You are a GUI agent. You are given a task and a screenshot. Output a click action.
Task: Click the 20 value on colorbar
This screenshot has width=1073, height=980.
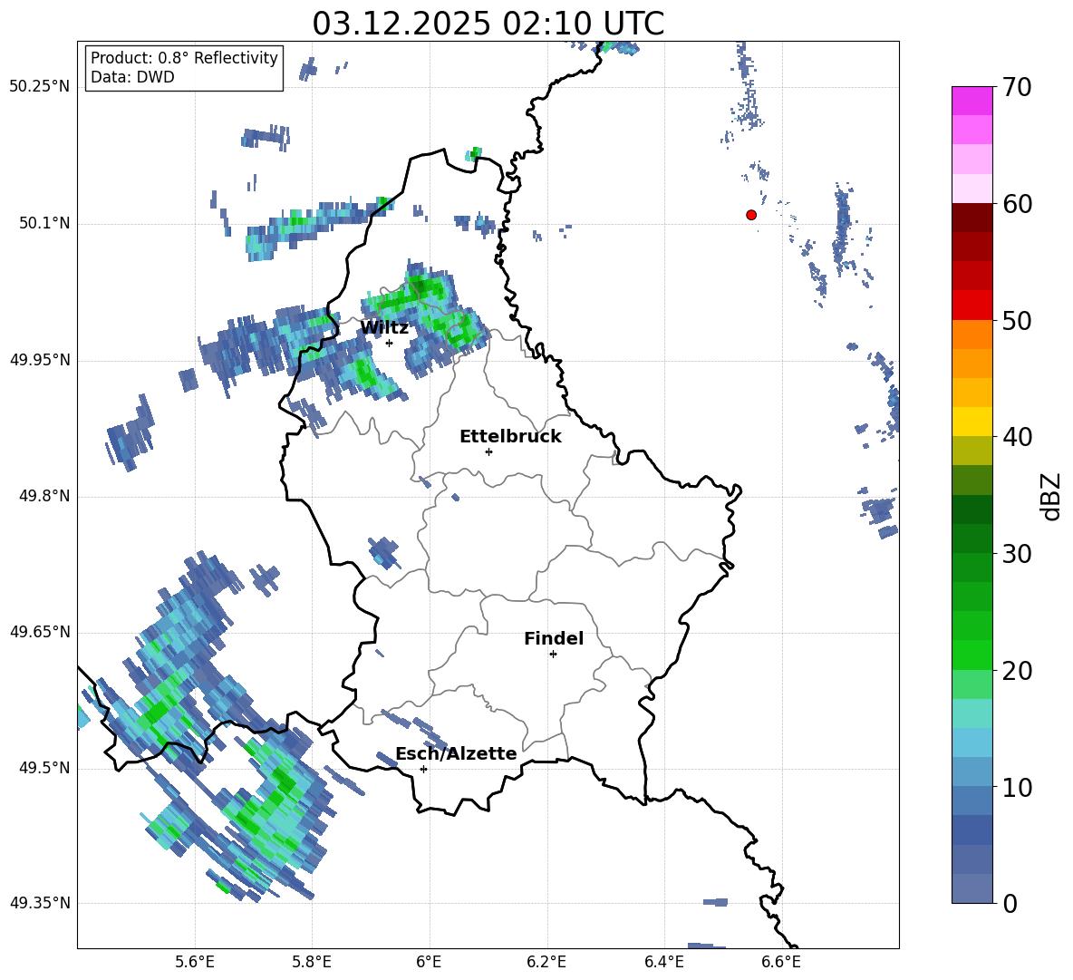1017,671
